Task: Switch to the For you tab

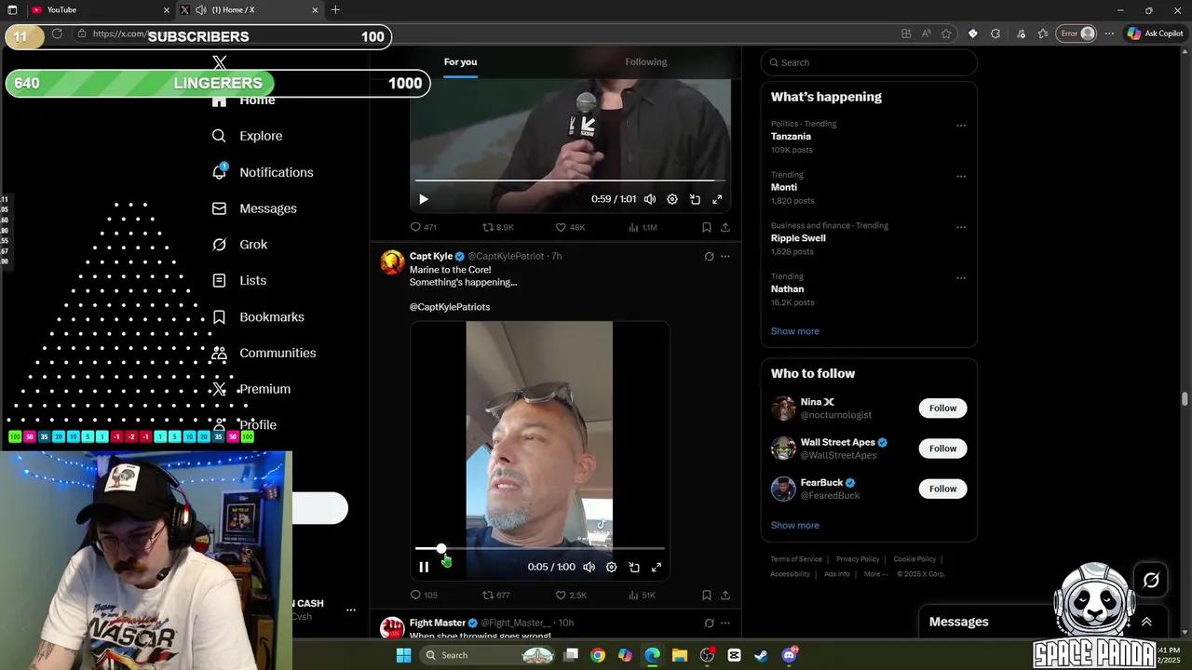Action: pyautogui.click(x=460, y=62)
